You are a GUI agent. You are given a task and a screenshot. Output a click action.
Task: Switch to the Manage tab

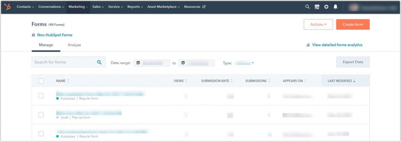[x=46, y=45]
